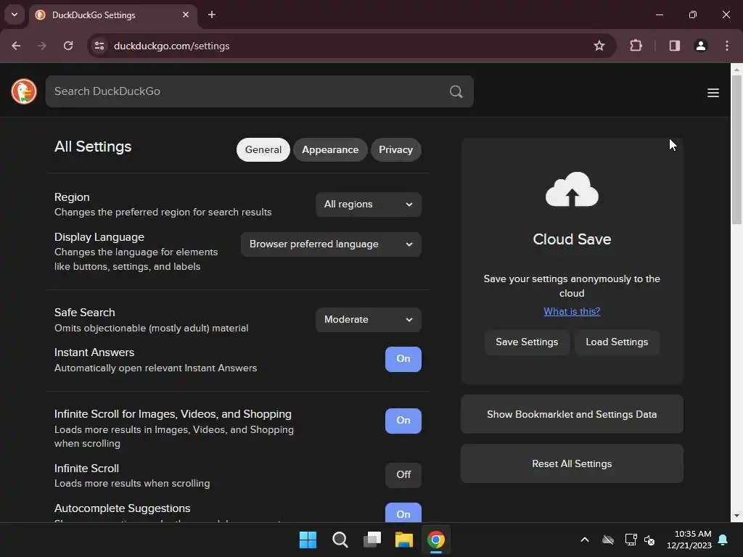
Task: Switch to the Appearance tab
Action: pyautogui.click(x=330, y=149)
